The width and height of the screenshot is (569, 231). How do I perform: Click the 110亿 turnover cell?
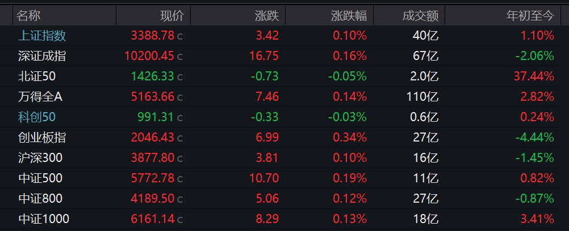click(x=422, y=97)
